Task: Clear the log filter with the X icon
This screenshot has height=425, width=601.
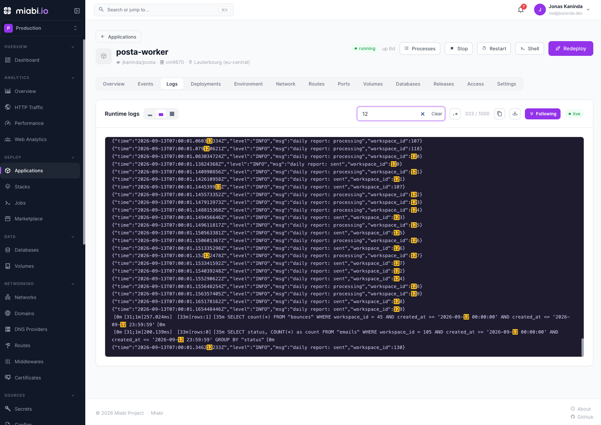Action: pyautogui.click(x=423, y=114)
